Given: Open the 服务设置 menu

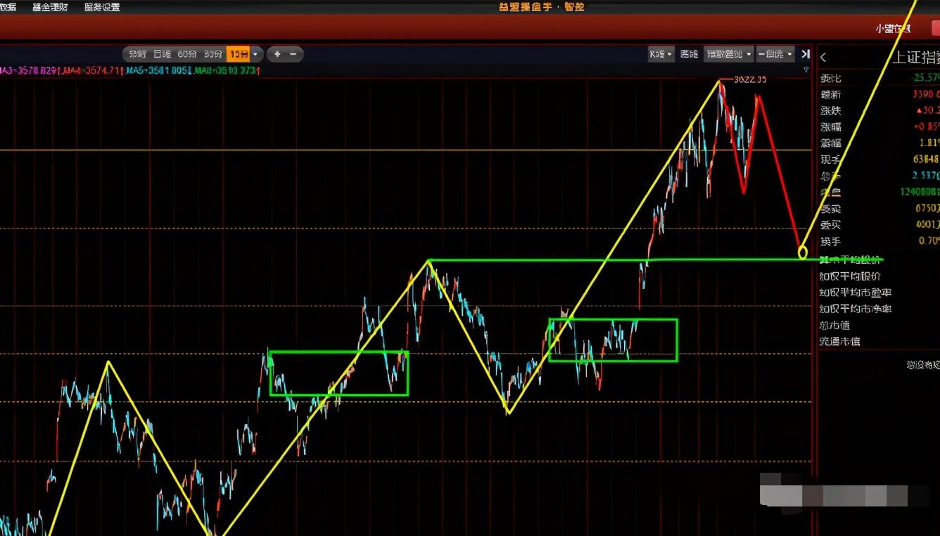Looking at the screenshot, I should point(102,7).
